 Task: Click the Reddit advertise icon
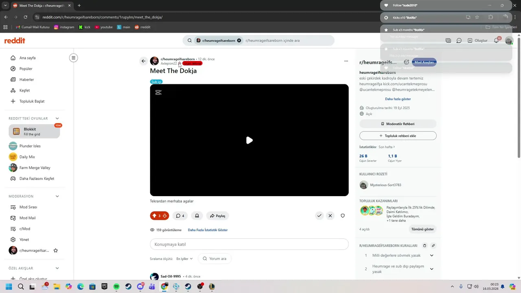(x=448, y=41)
